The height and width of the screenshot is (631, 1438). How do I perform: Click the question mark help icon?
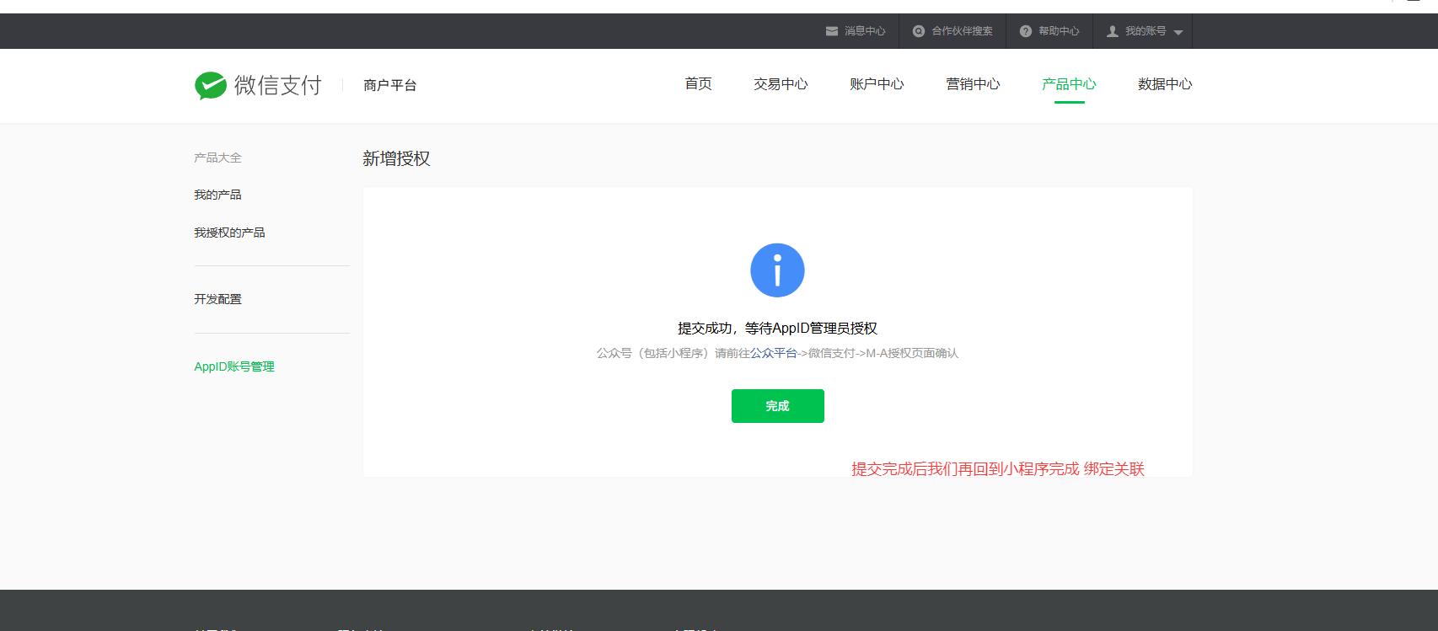point(1026,31)
